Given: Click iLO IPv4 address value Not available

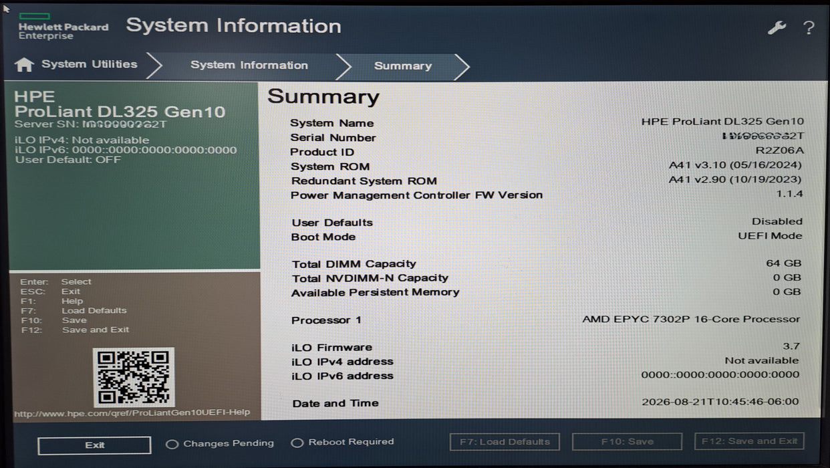Looking at the screenshot, I should click(762, 360).
